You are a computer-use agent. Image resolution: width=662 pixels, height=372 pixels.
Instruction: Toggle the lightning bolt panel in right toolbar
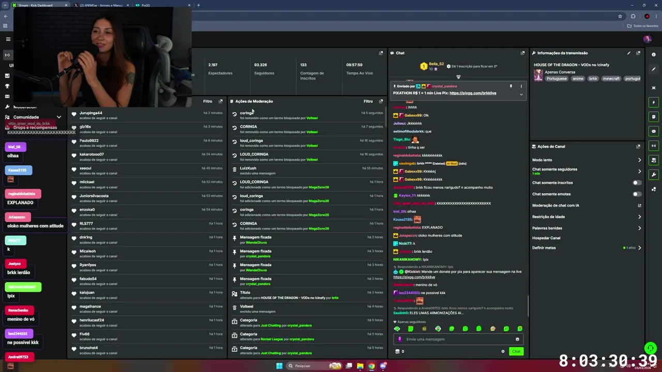(654, 102)
